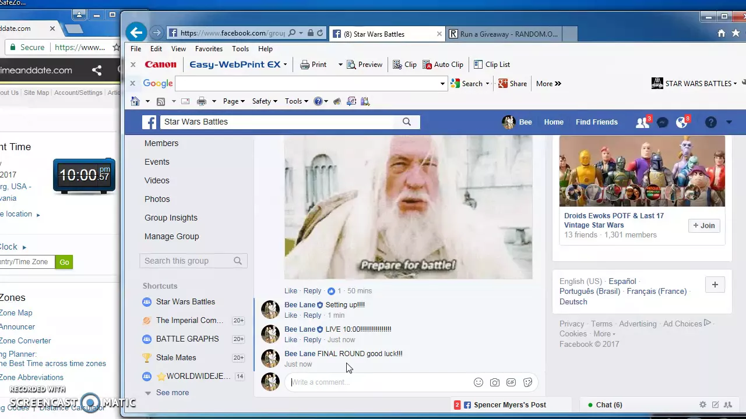The width and height of the screenshot is (746, 419).
Task: Post a sticker using sticker icon
Action: 527,382
